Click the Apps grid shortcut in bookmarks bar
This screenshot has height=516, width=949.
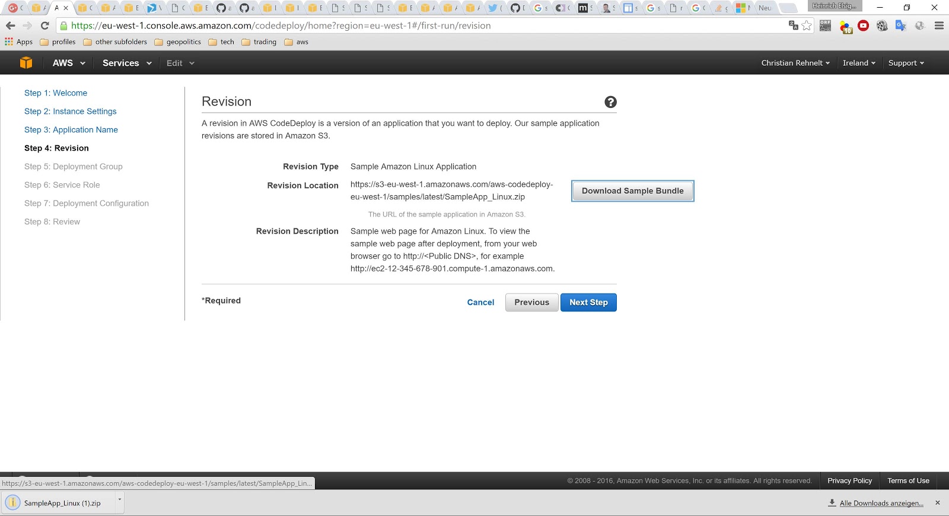18,42
